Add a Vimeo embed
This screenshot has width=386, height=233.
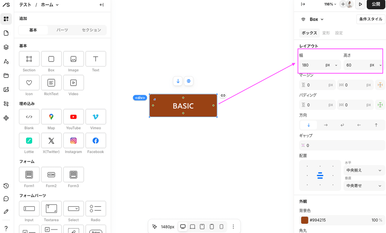(96, 117)
